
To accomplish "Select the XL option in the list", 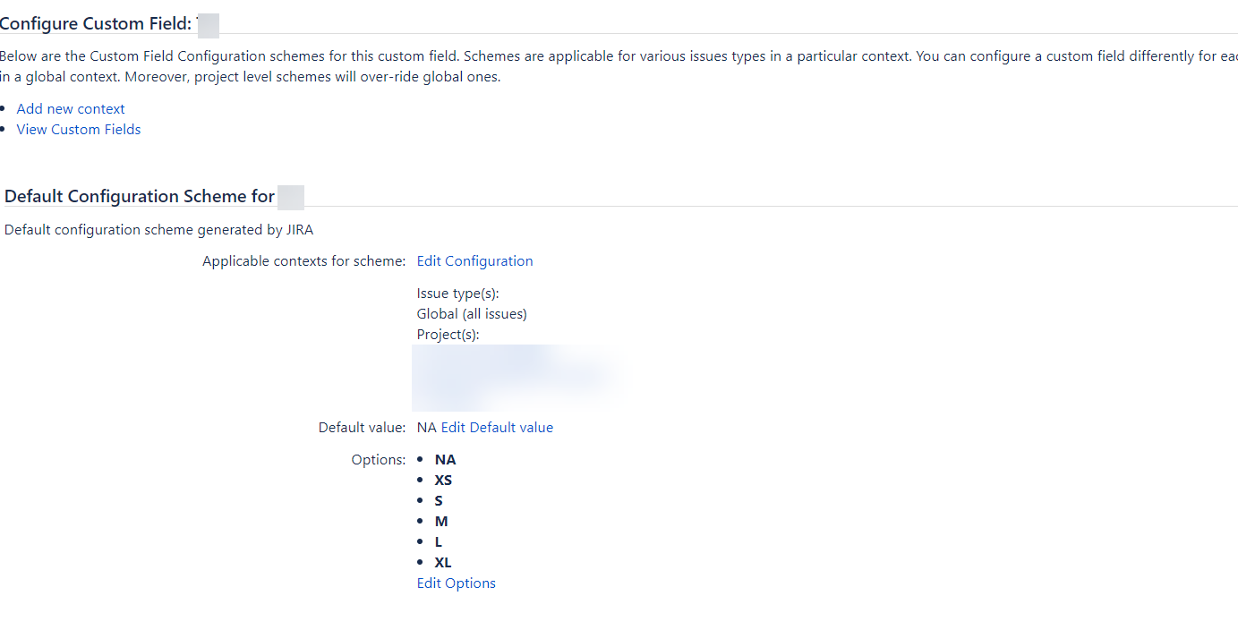I will pyautogui.click(x=443, y=562).
